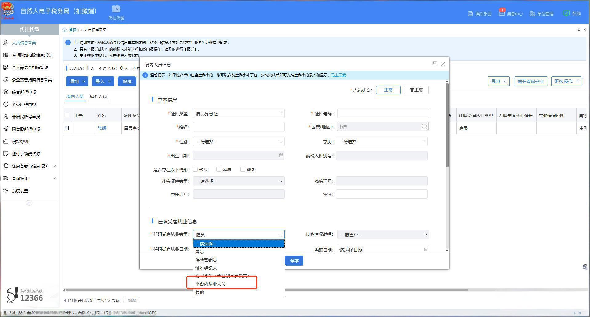The height and width of the screenshot is (317, 590).
Task: Select 综合所得申报 in sidebar
Action: tap(24, 92)
